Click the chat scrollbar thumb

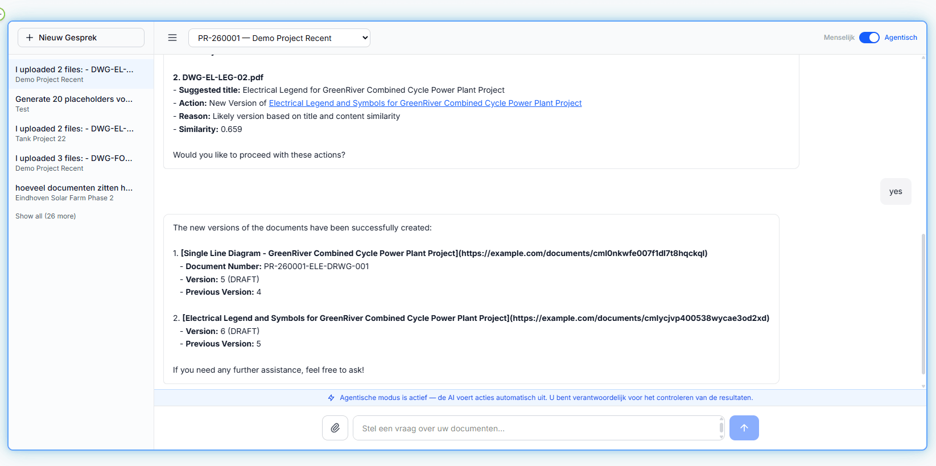point(923,303)
